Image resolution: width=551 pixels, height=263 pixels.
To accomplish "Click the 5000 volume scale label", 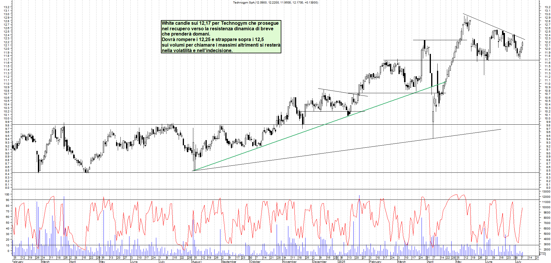I will pos(546,234).
